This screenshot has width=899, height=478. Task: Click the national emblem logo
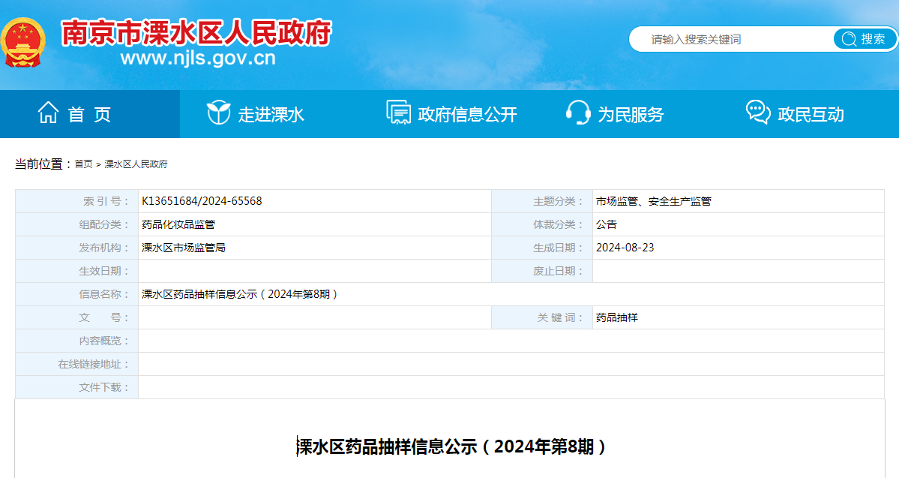click(22, 43)
